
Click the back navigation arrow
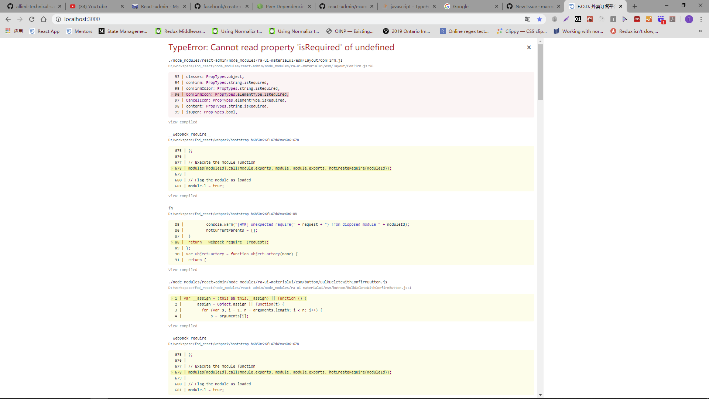[x=8, y=19]
